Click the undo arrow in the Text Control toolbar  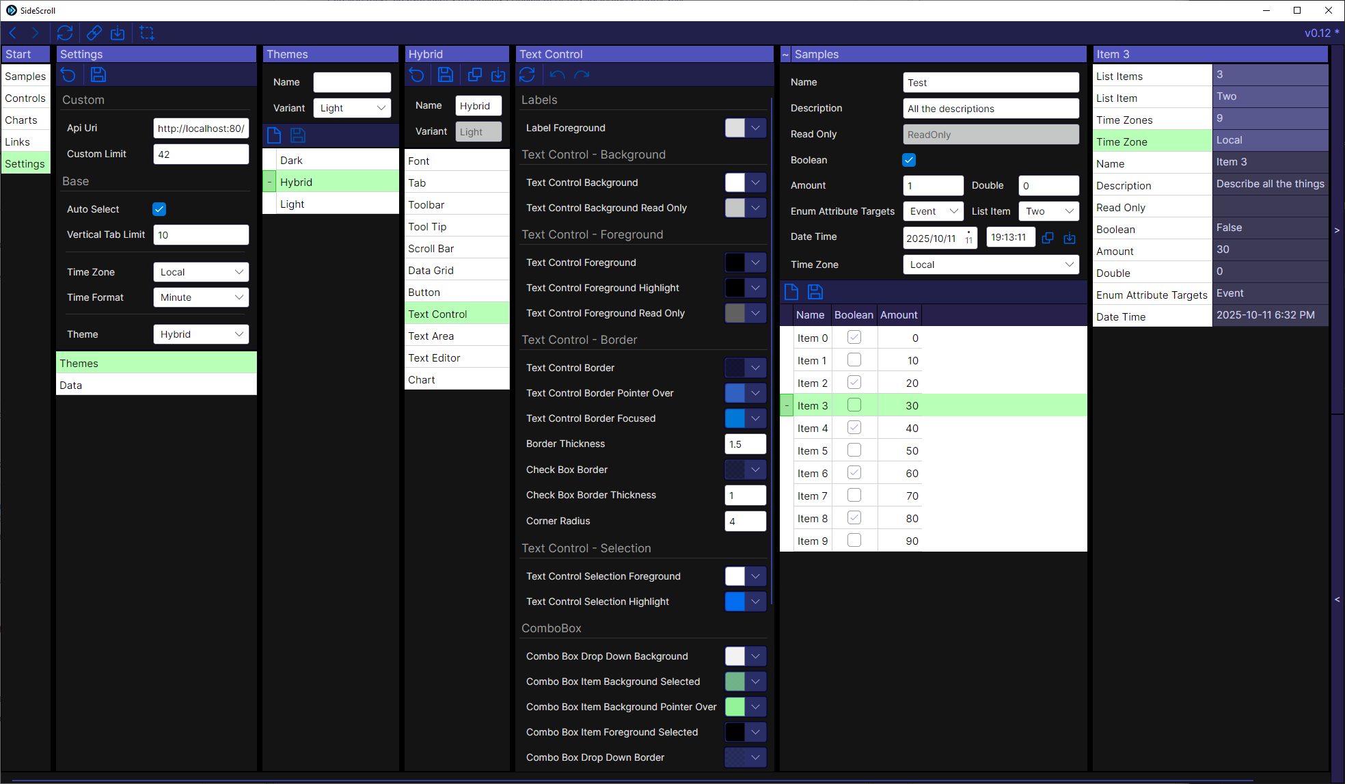pos(557,75)
